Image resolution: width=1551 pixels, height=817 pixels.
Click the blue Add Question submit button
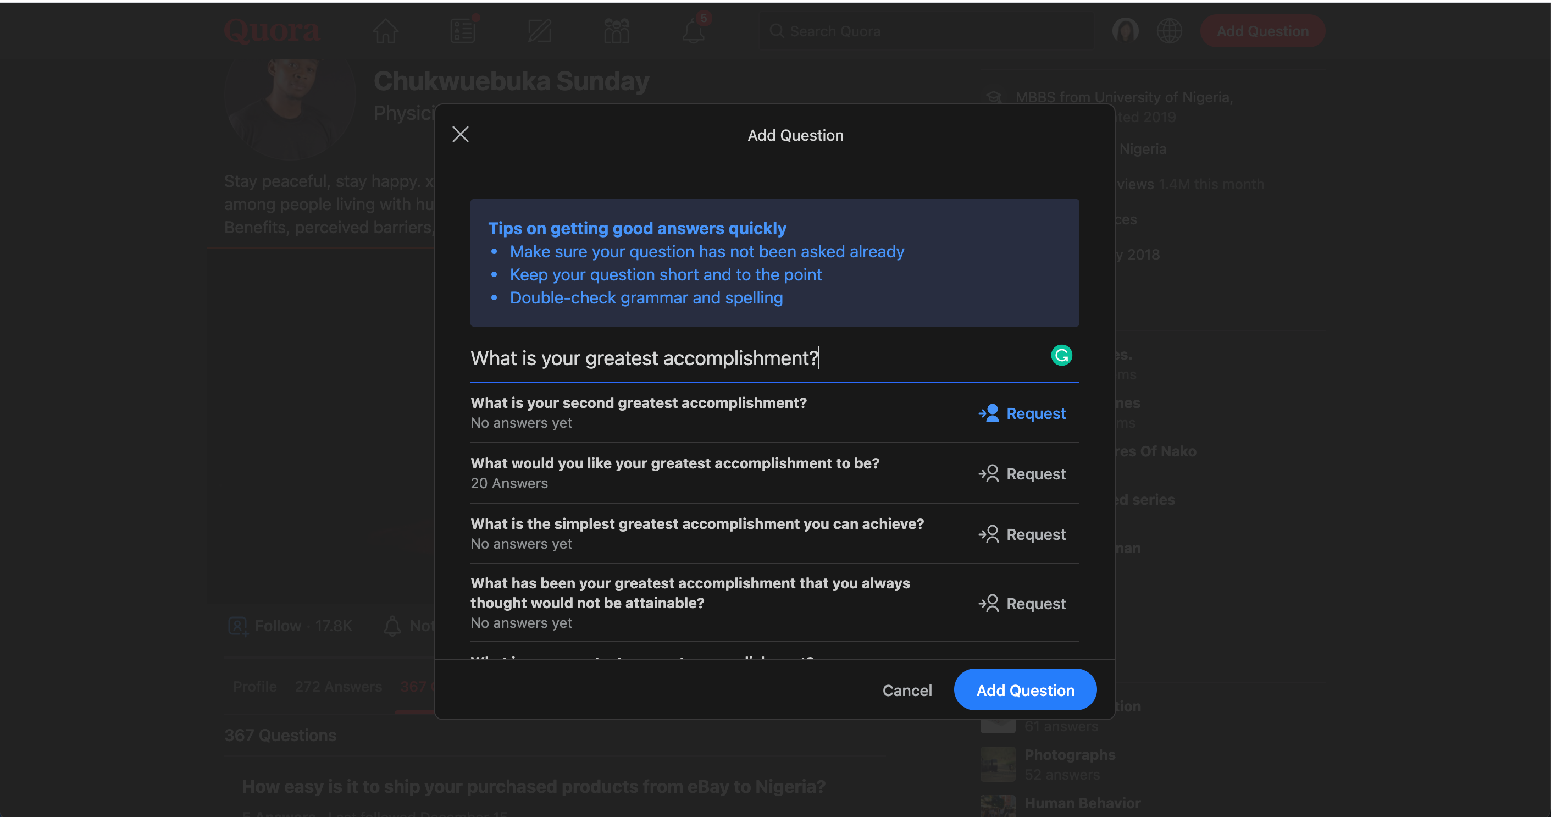click(x=1025, y=691)
